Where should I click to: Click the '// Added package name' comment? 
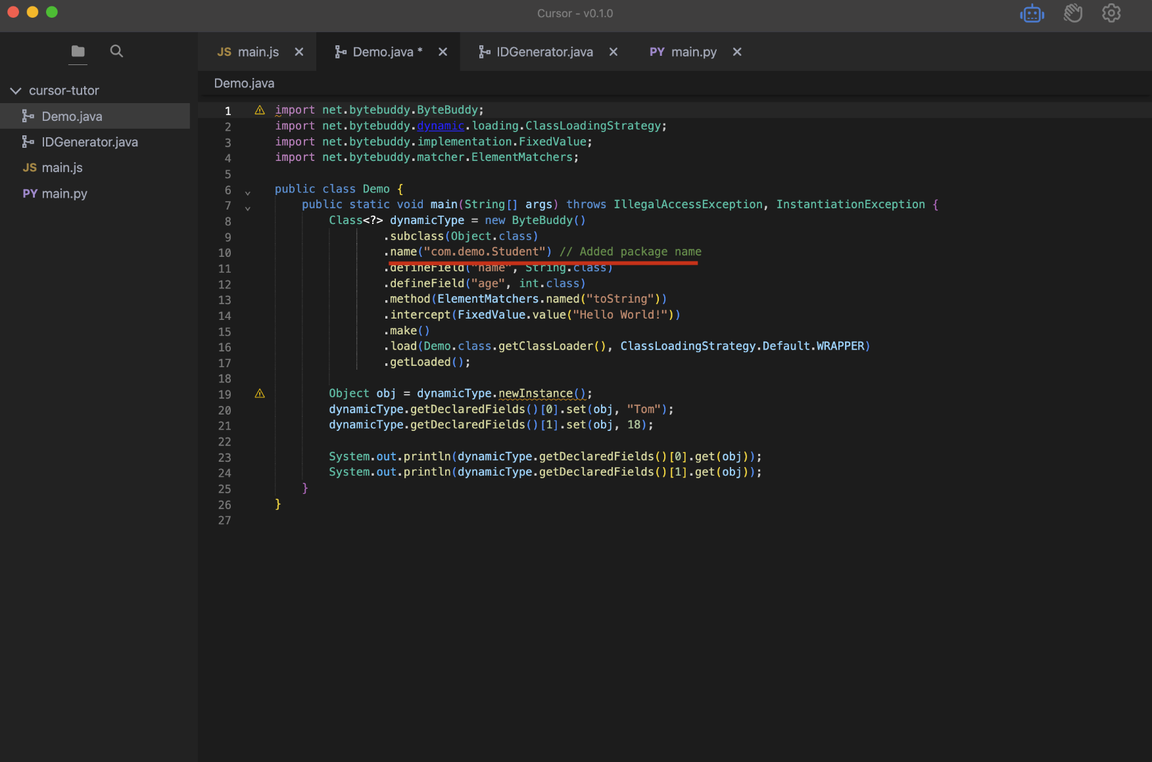click(631, 252)
